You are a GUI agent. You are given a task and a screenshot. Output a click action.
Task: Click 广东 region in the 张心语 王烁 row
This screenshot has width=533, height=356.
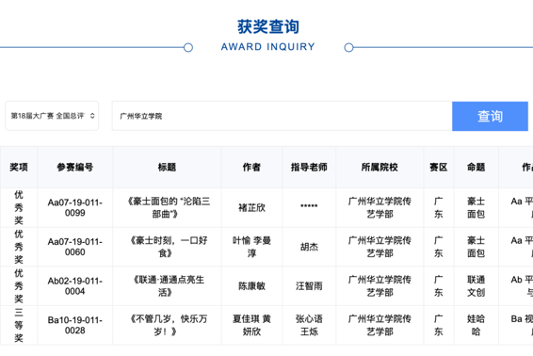tap(439, 325)
